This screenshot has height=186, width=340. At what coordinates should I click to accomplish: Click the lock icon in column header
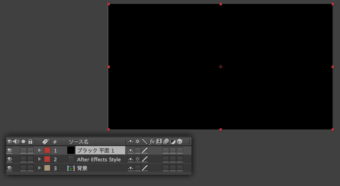(30, 141)
